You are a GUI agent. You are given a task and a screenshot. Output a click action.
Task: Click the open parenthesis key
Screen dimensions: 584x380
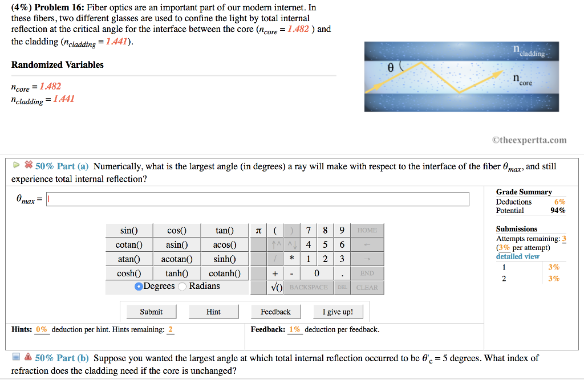(275, 230)
